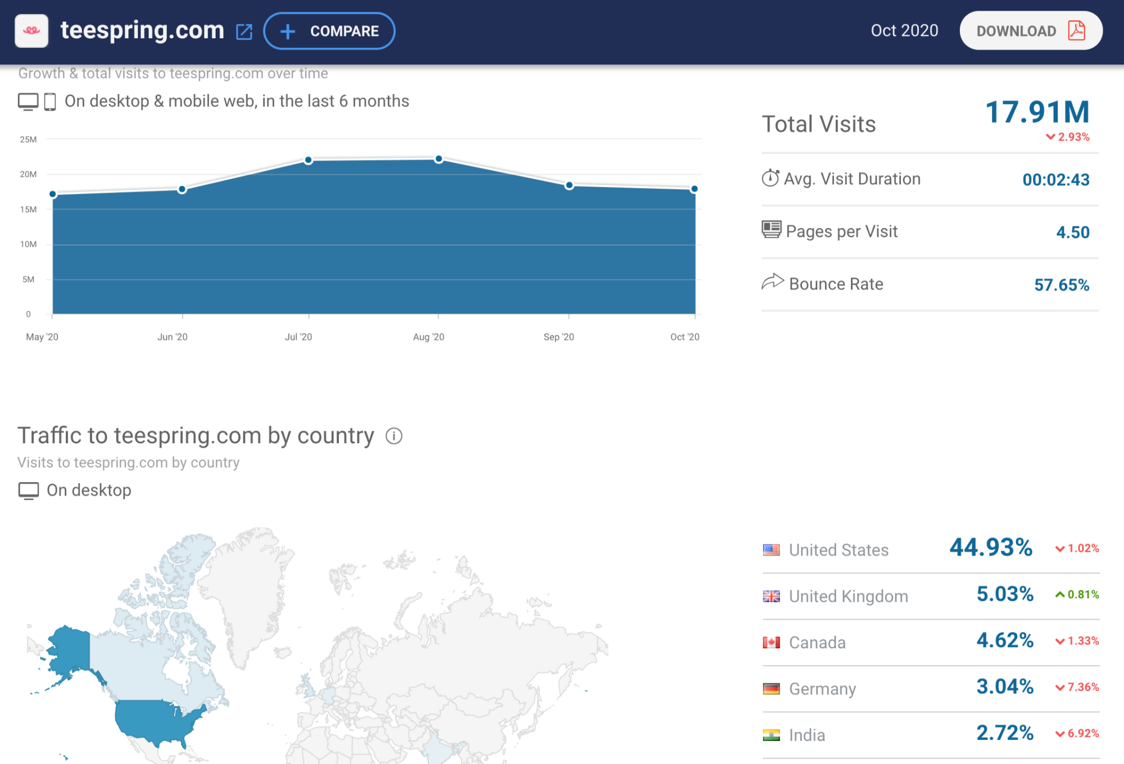The height and width of the screenshot is (764, 1124).
Task: Click the desktop monitor icon above chart
Action: (x=28, y=102)
